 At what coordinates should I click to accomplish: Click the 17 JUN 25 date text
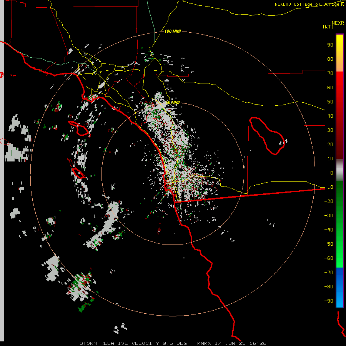click(x=230, y=343)
